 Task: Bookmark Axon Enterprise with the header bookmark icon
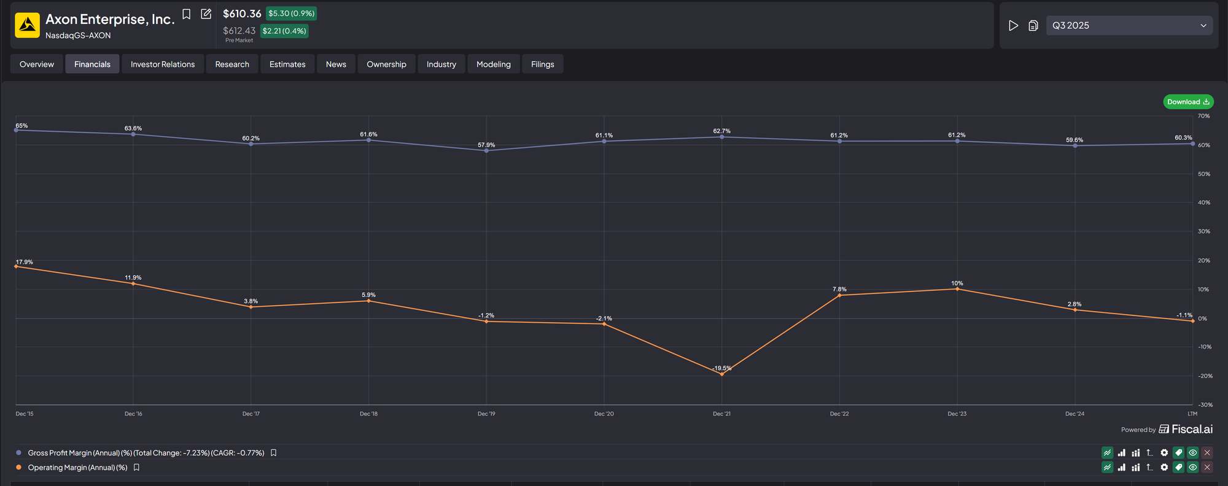187,14
